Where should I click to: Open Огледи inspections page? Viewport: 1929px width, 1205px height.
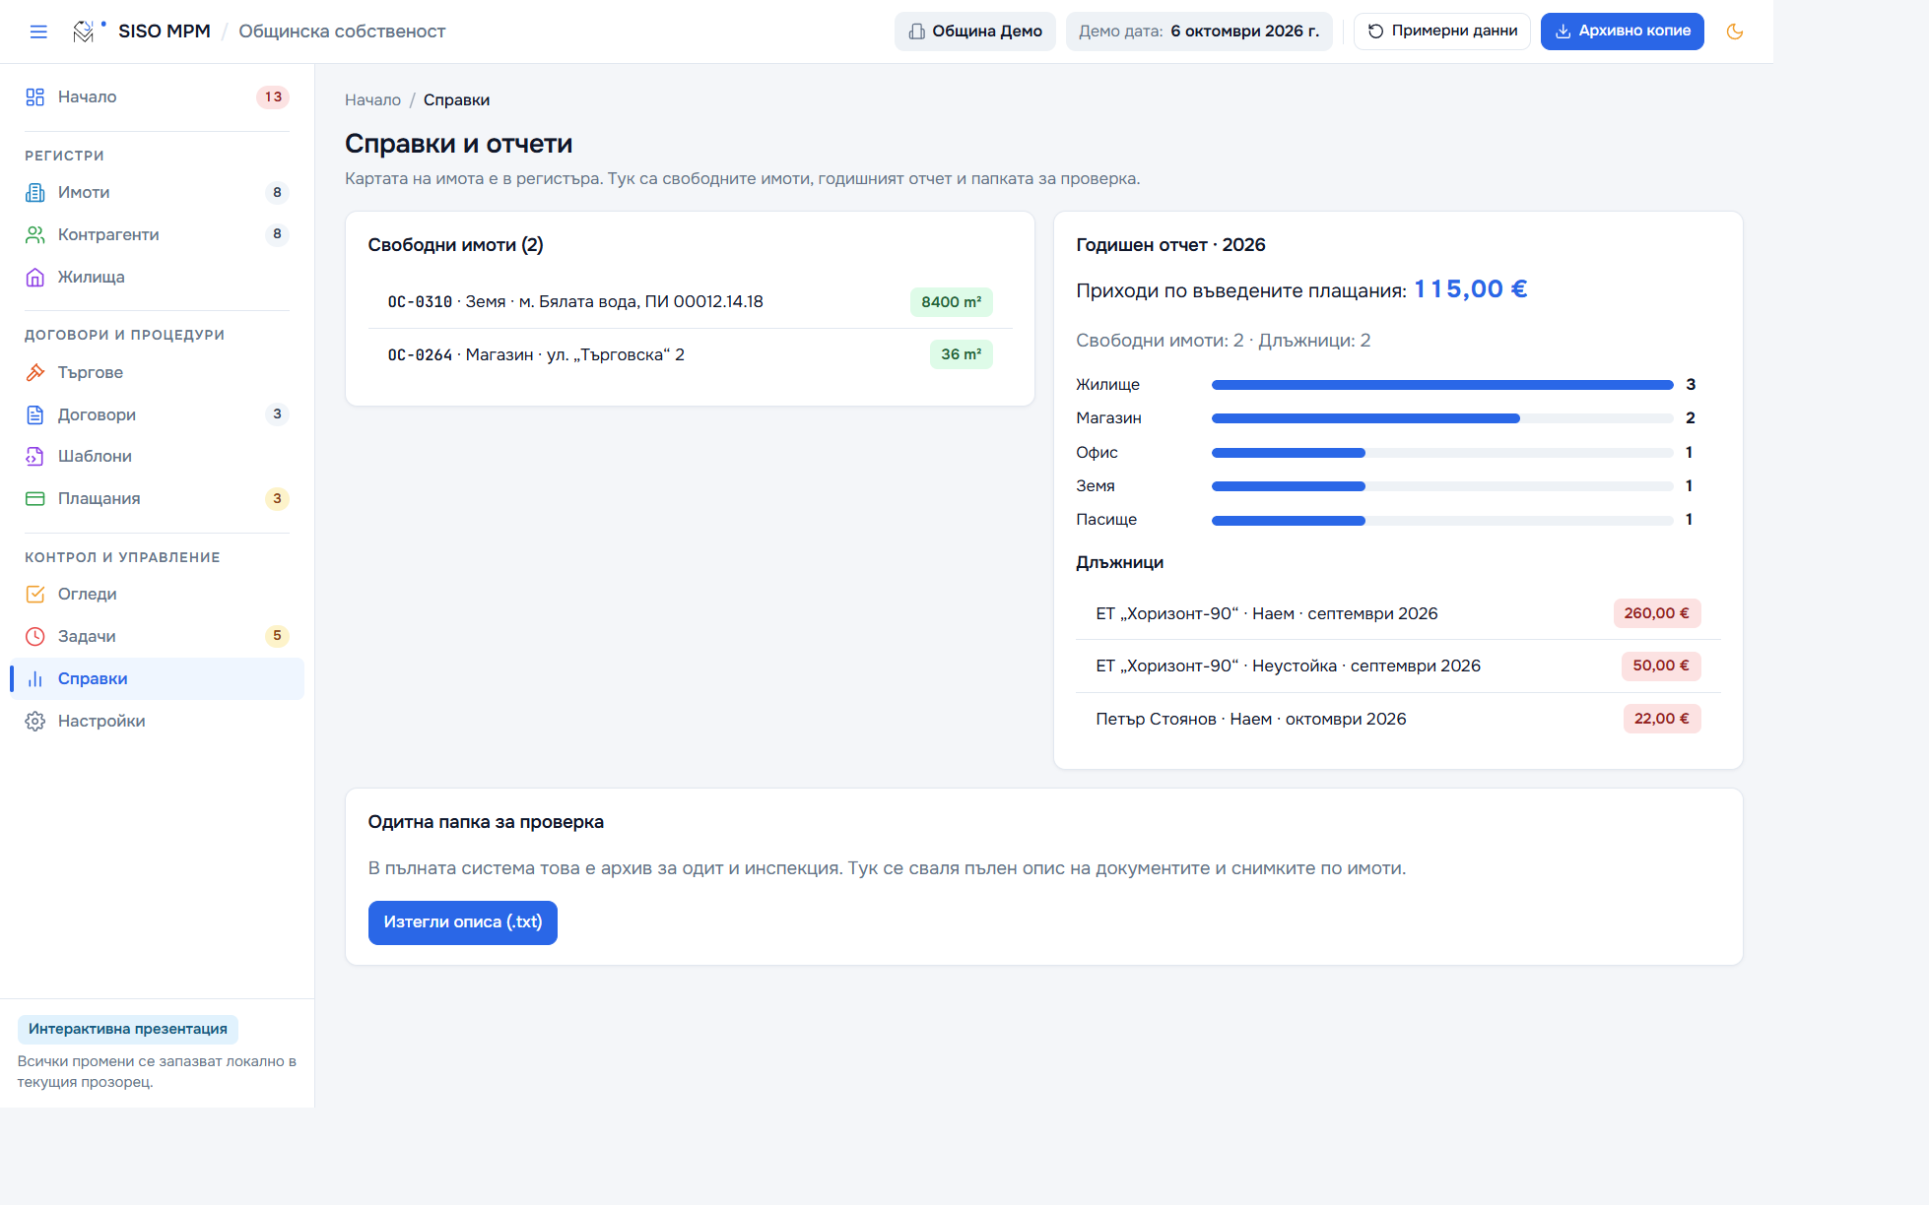[x=157, y=594]
